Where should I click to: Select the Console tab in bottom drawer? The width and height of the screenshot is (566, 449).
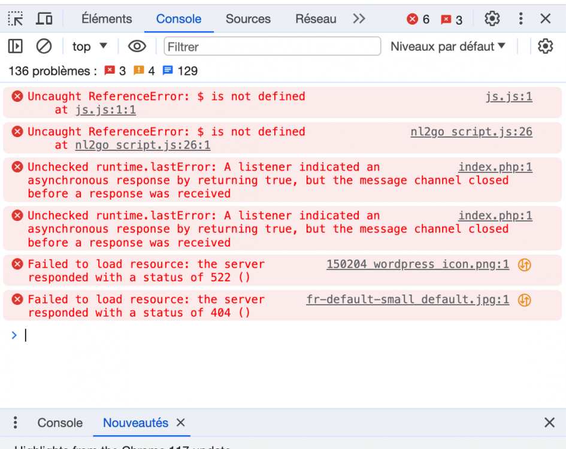60,423
